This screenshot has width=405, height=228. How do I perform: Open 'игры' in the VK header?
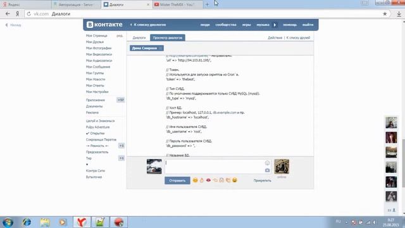click(246, 25)
